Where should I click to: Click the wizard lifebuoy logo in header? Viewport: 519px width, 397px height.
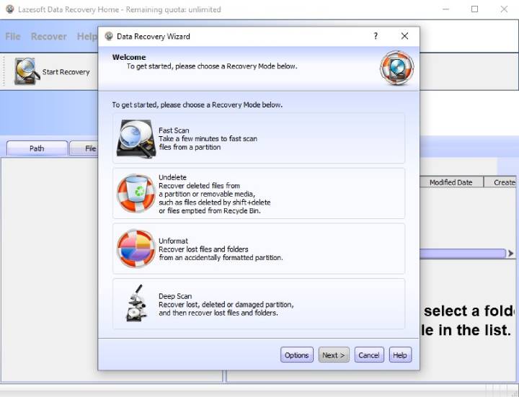tap(396, 68)
